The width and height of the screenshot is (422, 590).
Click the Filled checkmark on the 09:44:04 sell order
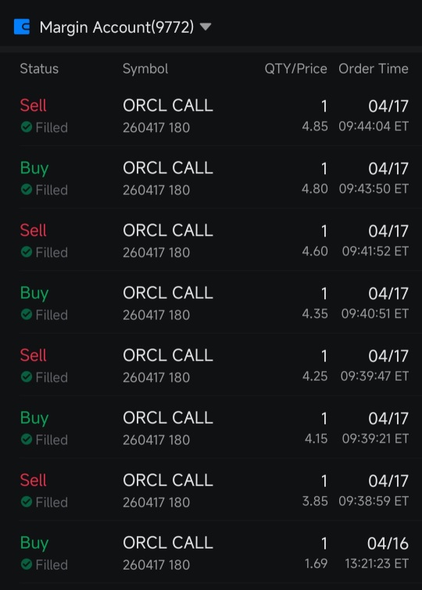click(27, 127)
